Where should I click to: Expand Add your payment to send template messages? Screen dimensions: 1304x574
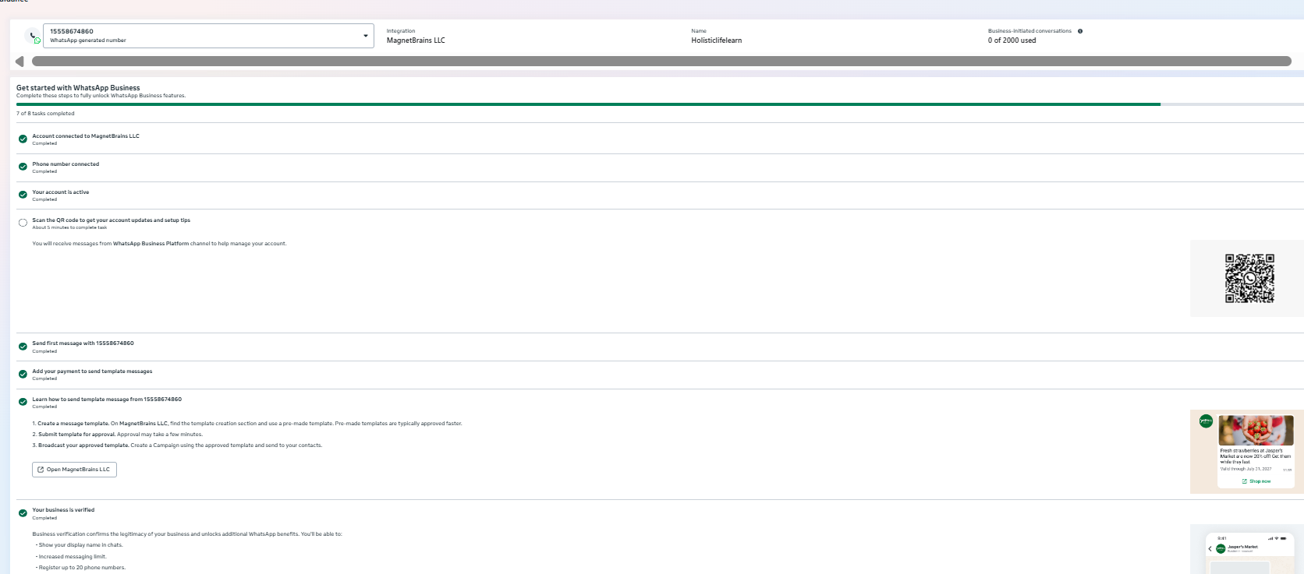92,372
